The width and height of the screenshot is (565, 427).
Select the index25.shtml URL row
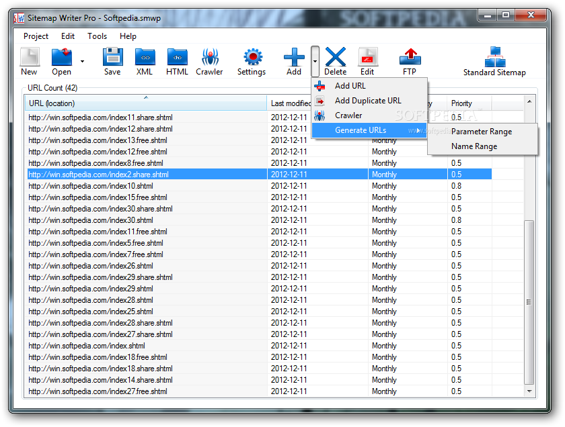(260, 312)
